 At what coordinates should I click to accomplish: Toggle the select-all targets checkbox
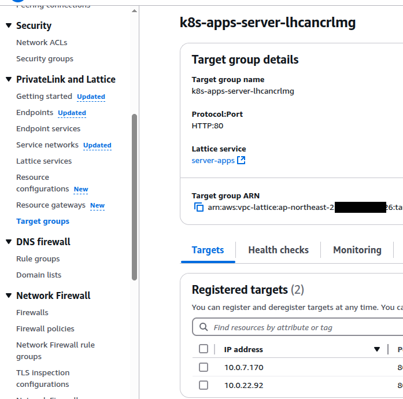coord(204,349)
